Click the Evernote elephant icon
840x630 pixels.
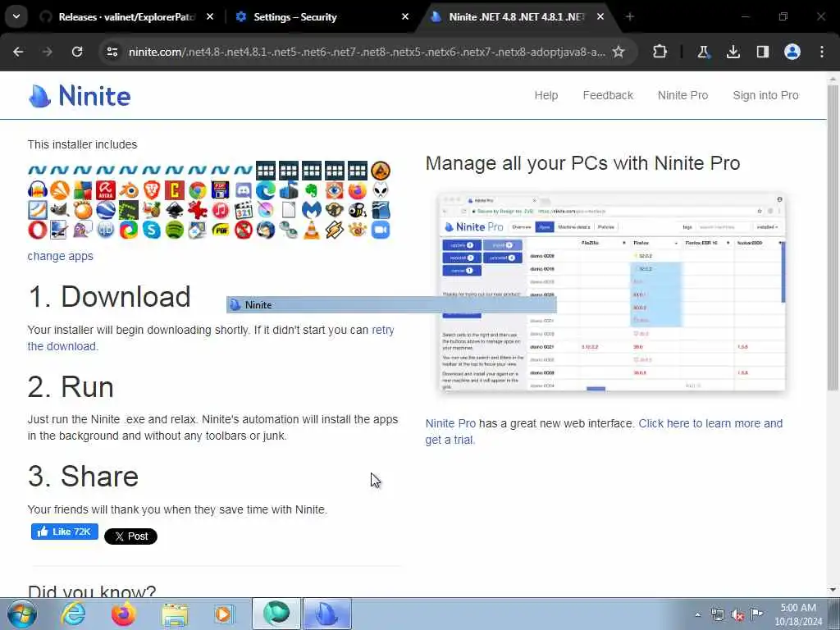[312, 190]
